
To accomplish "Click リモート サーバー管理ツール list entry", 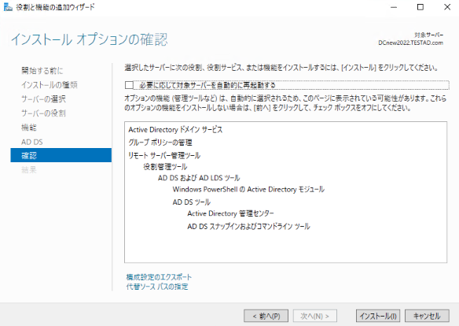I will [164, 155].
